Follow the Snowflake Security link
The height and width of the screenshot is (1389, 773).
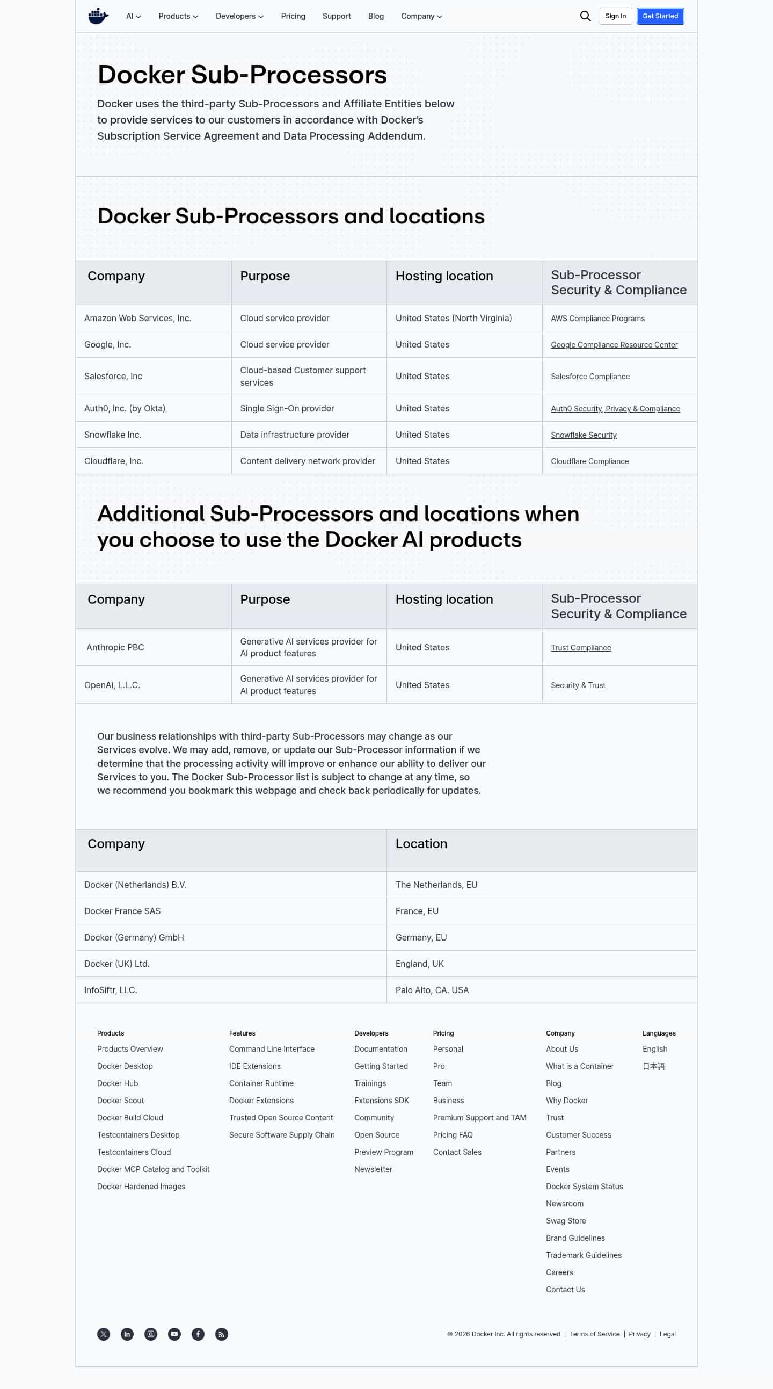tap(584, 435)
